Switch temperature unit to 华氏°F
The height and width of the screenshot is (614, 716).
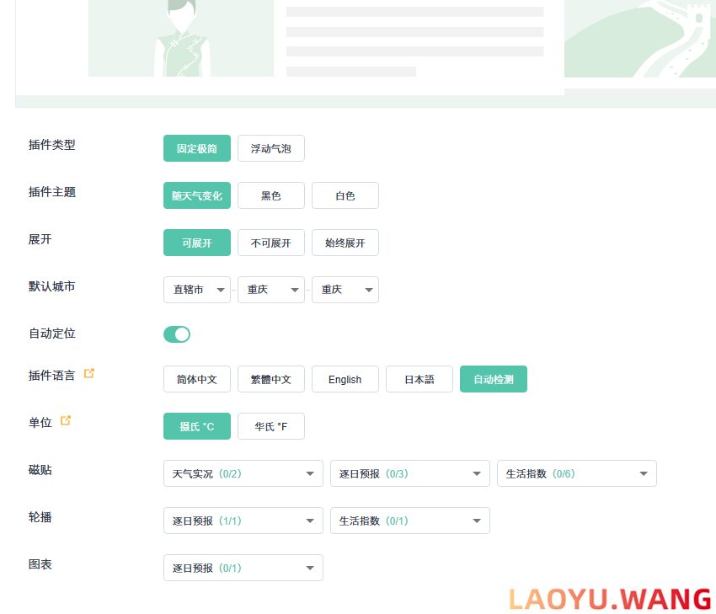point(271,426)
